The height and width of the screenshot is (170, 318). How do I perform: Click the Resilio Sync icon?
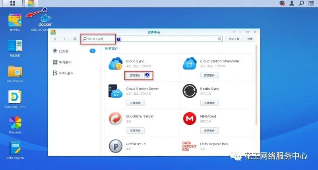(190, 91)
